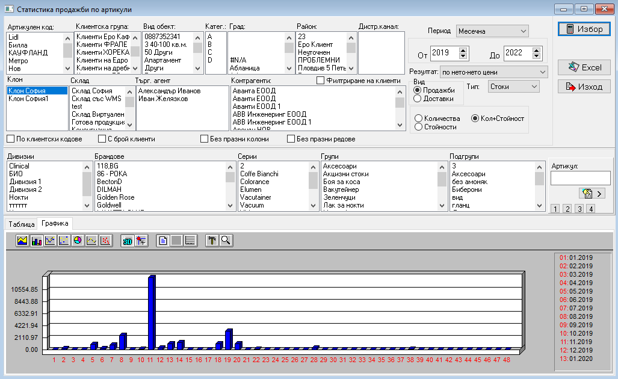Choose the pie chart type icon

pos(78,240)
